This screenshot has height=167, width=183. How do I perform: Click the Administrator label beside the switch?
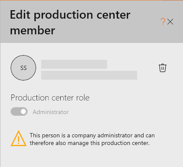click(x=51, y=112)
